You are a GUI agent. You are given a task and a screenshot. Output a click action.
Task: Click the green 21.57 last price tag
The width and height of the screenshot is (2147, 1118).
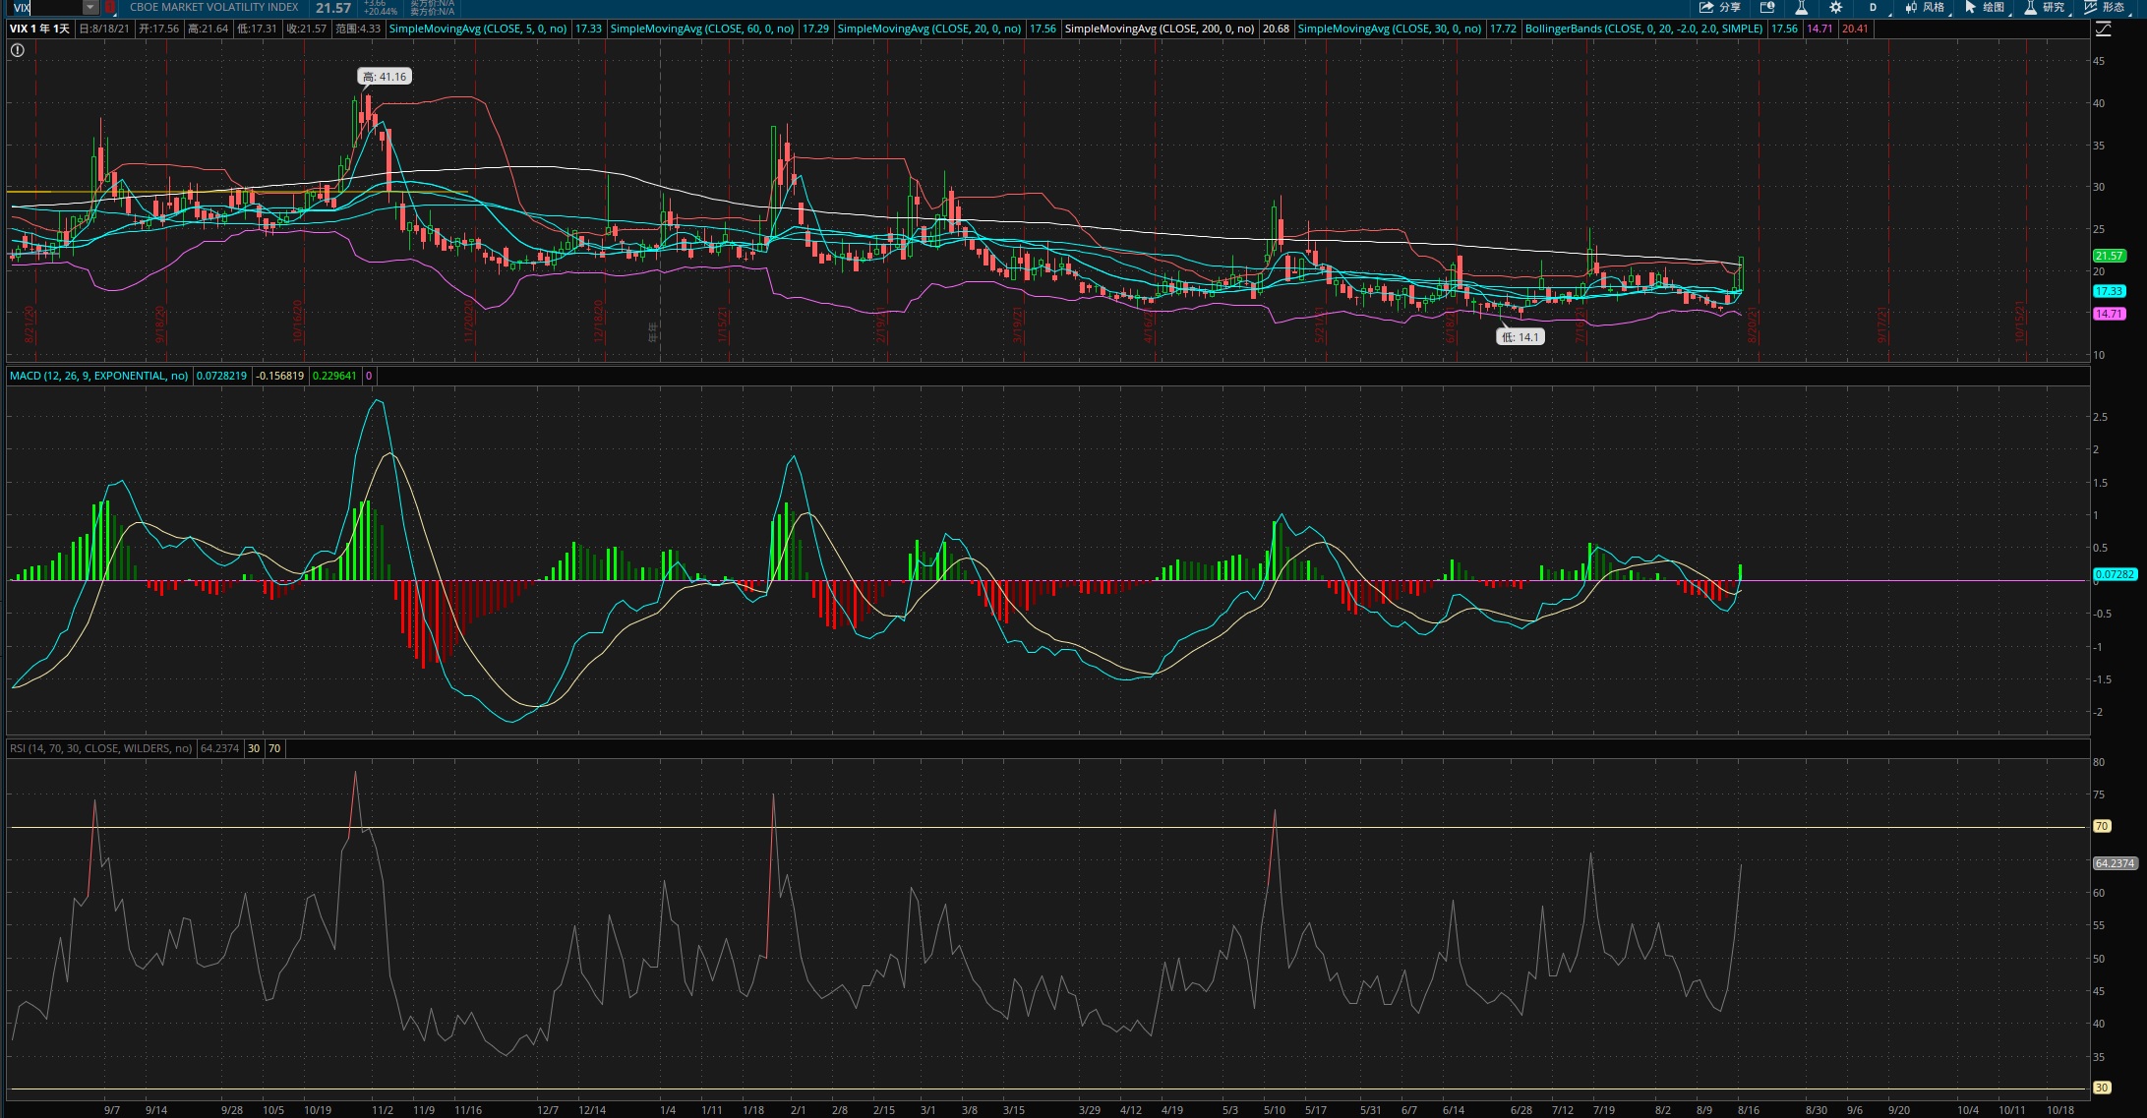[x=2110, y=256]
